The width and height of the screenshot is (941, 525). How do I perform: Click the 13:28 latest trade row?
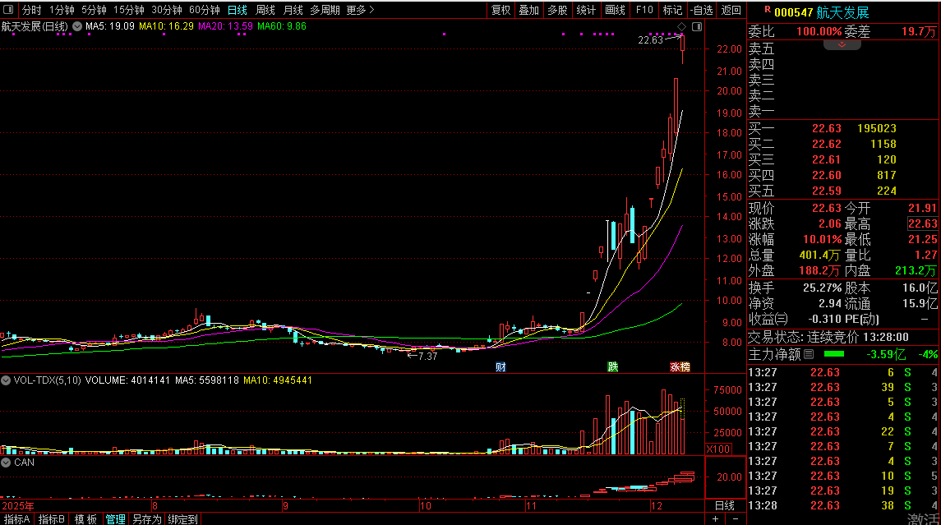(x=843, y=506)
